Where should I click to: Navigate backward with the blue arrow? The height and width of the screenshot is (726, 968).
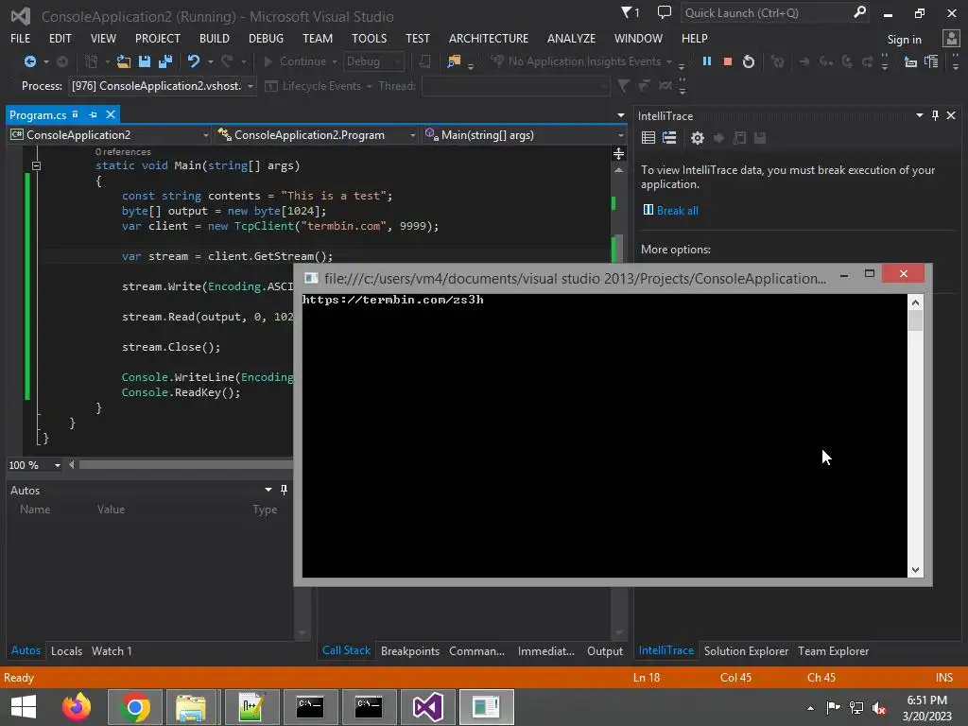[x=29, y=61]
